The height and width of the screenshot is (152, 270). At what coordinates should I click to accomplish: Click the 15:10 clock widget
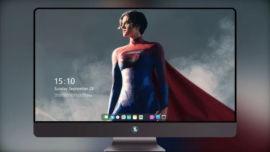(64, 81)
